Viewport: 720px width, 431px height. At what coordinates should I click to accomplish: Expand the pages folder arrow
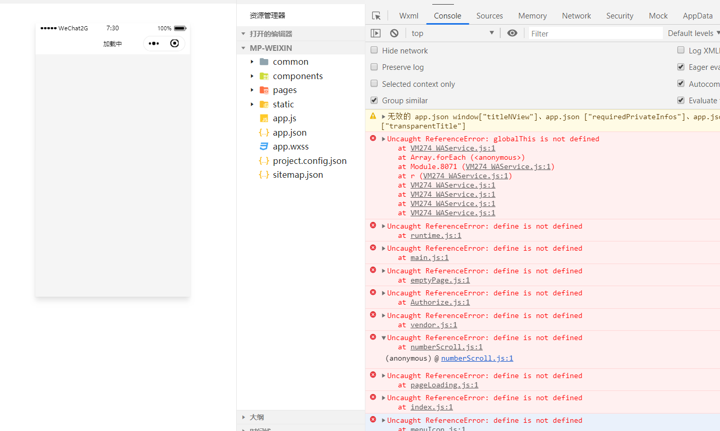[x=252, y=90]
